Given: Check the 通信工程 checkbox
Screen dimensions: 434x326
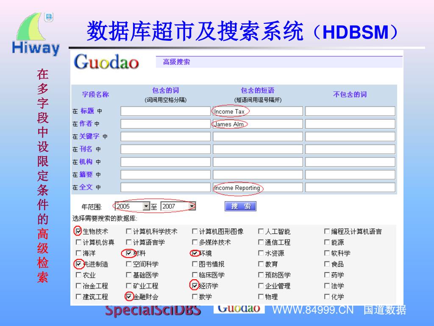Looking at the screenshot, I should tap(261, 242).
